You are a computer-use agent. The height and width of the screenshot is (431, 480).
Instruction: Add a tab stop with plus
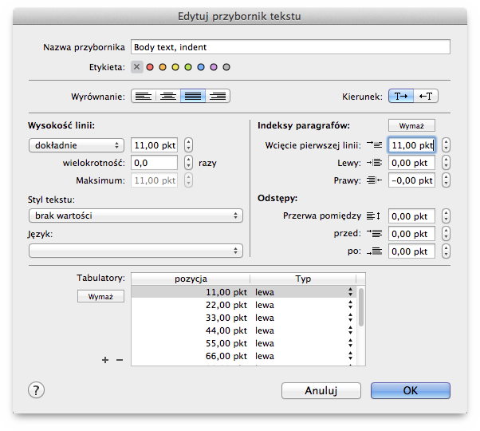point(105,360)
